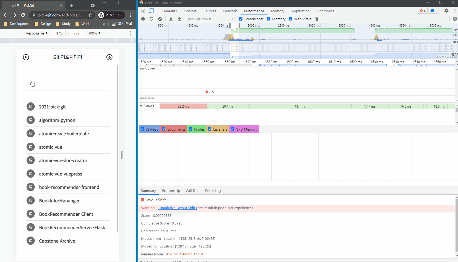Click the viewport width input 375

(x=59, y=33)
